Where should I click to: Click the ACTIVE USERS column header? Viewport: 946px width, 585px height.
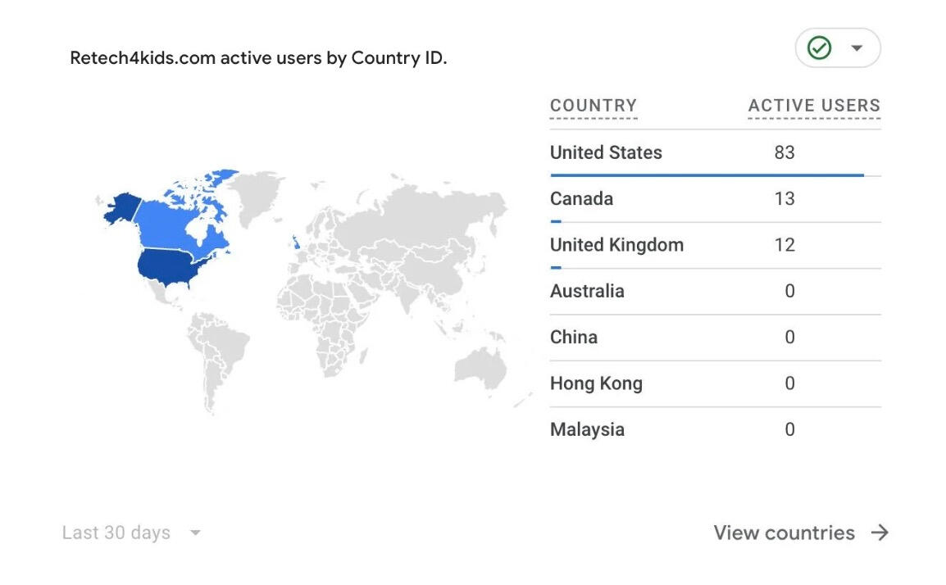click(x=813, y=106)
